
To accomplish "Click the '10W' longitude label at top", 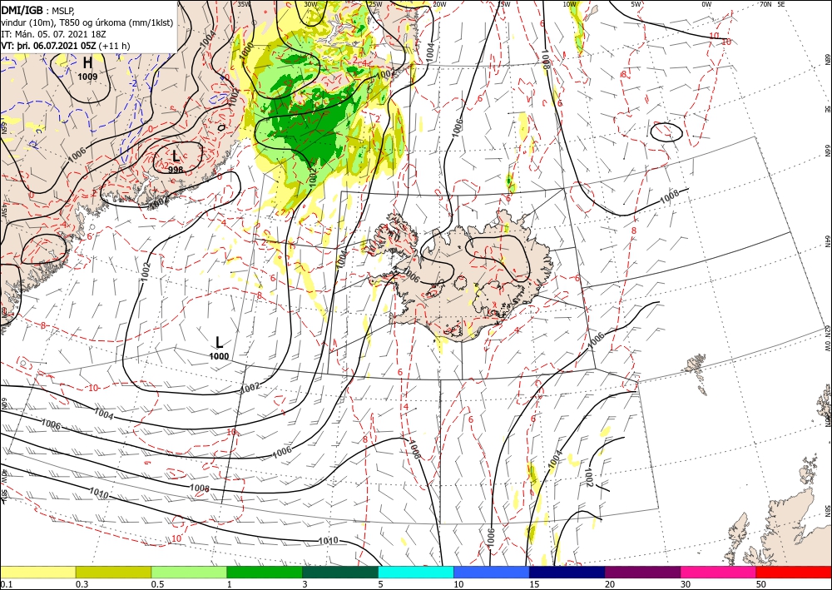I will click(569, 4).
